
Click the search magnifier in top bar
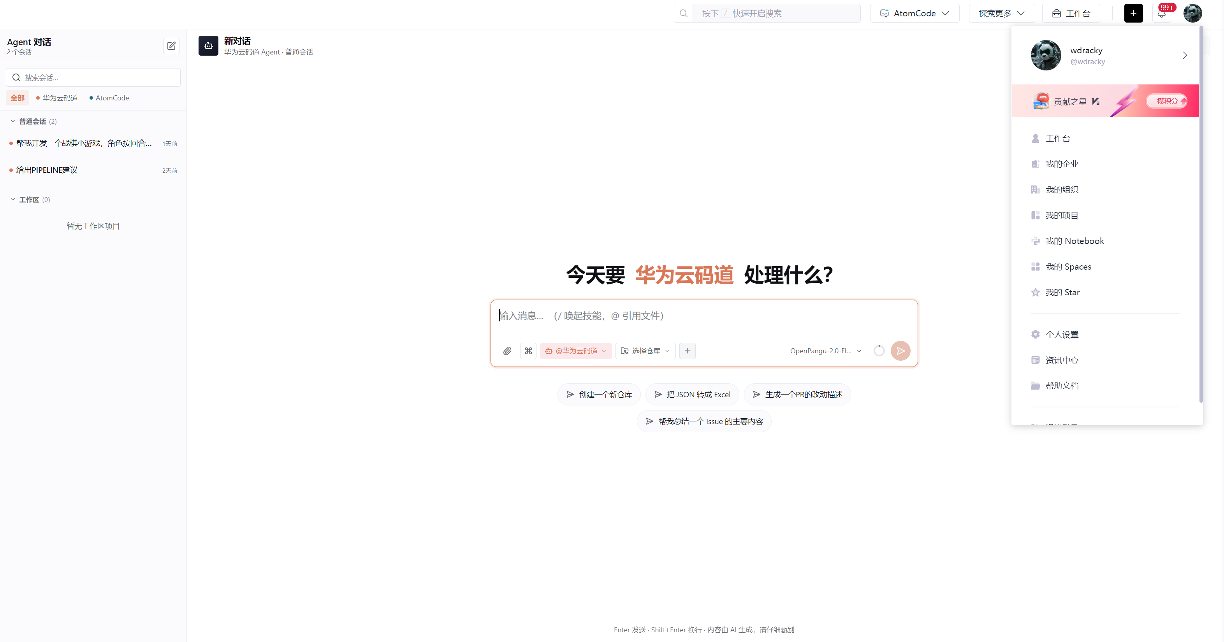coord(683,13)
